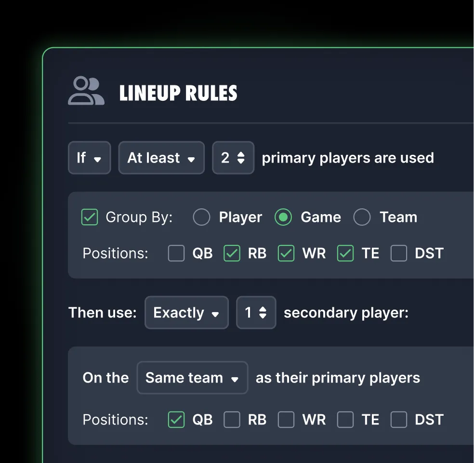This screenshot has width=474, height=463.
Task: Enable the QB primary position checkbox
Action: pyautogui.click(x=176, y=253)
